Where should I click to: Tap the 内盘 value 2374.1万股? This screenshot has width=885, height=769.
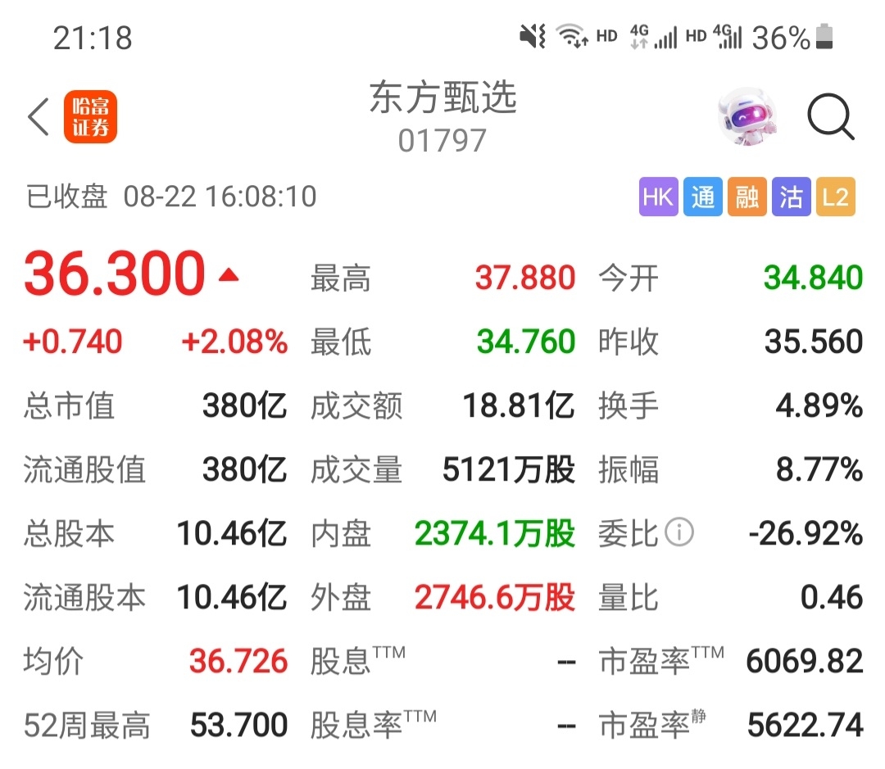(x=494, y=533)
